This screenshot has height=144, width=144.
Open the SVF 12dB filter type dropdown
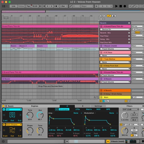tap(131, 109)
